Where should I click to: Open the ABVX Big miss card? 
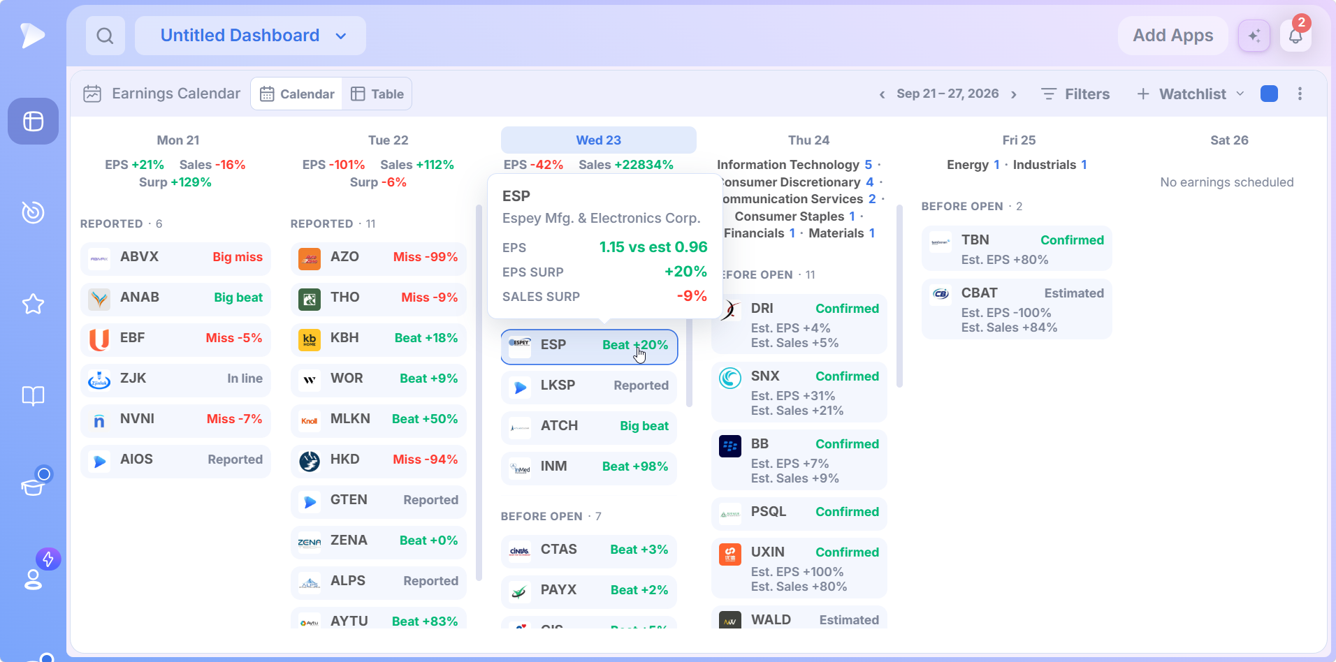tap(175, 259)
